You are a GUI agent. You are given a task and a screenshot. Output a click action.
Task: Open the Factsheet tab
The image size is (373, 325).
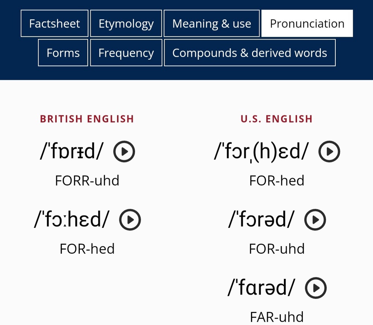click(54, 23)
